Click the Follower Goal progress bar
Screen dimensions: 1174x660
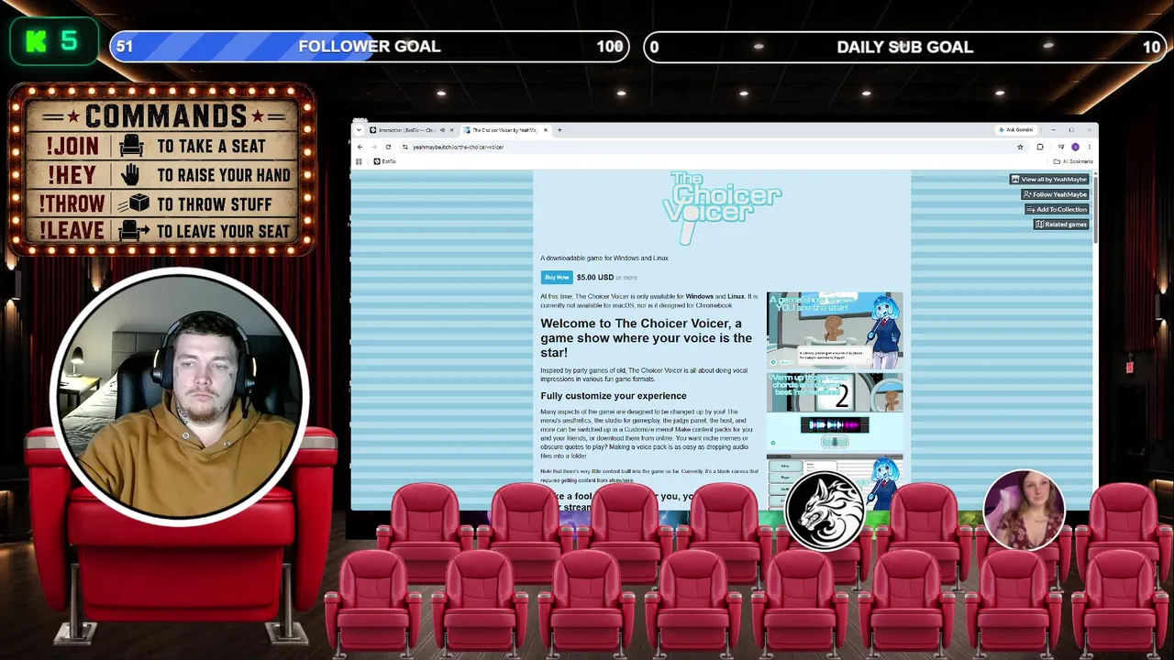coord(369,47)
